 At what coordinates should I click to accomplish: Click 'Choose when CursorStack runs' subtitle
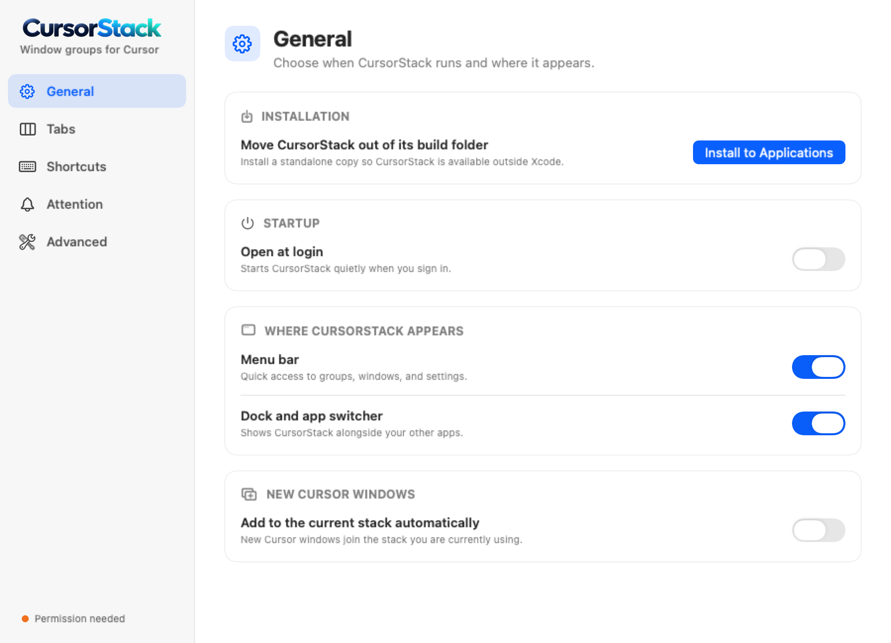coord(434,63)
